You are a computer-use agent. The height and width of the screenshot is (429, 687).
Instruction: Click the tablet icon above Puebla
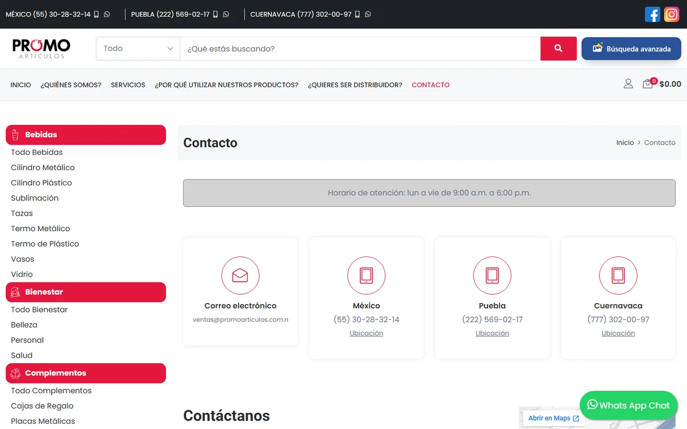pyautogui.click(x=492, y=276)
